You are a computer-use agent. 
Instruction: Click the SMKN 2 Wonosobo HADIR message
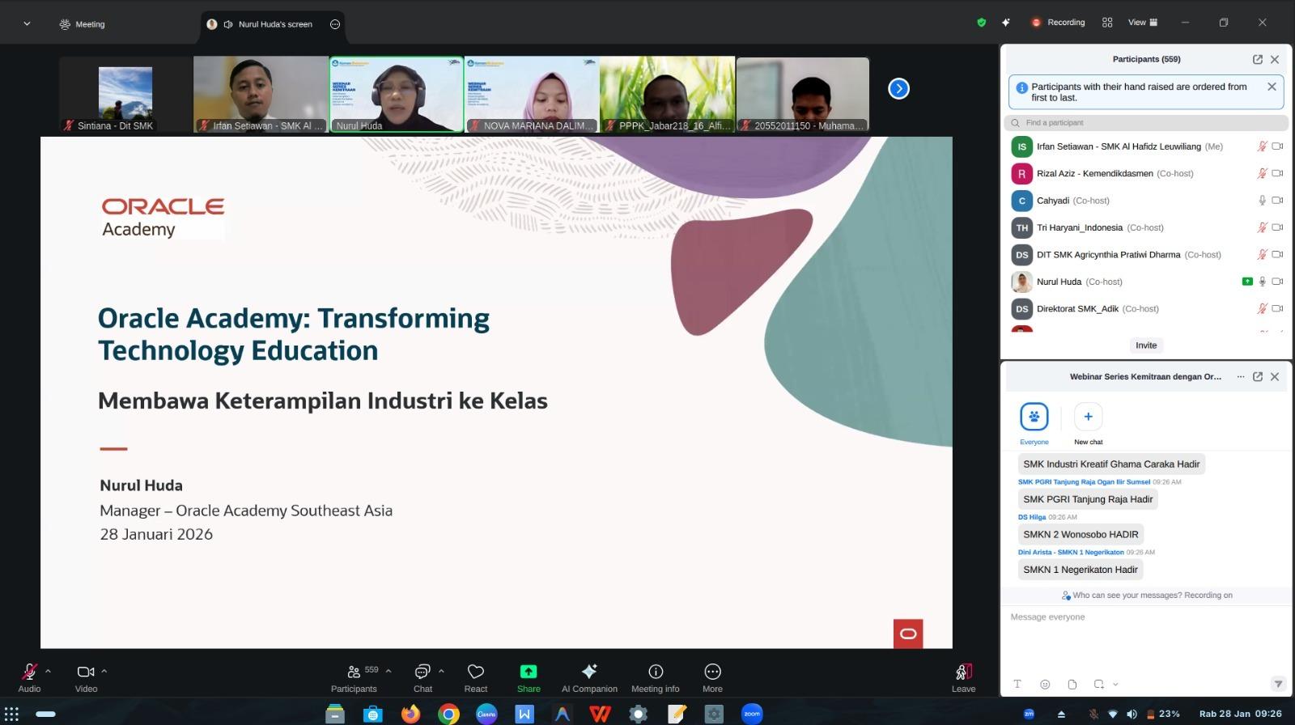click(1081, 535)
